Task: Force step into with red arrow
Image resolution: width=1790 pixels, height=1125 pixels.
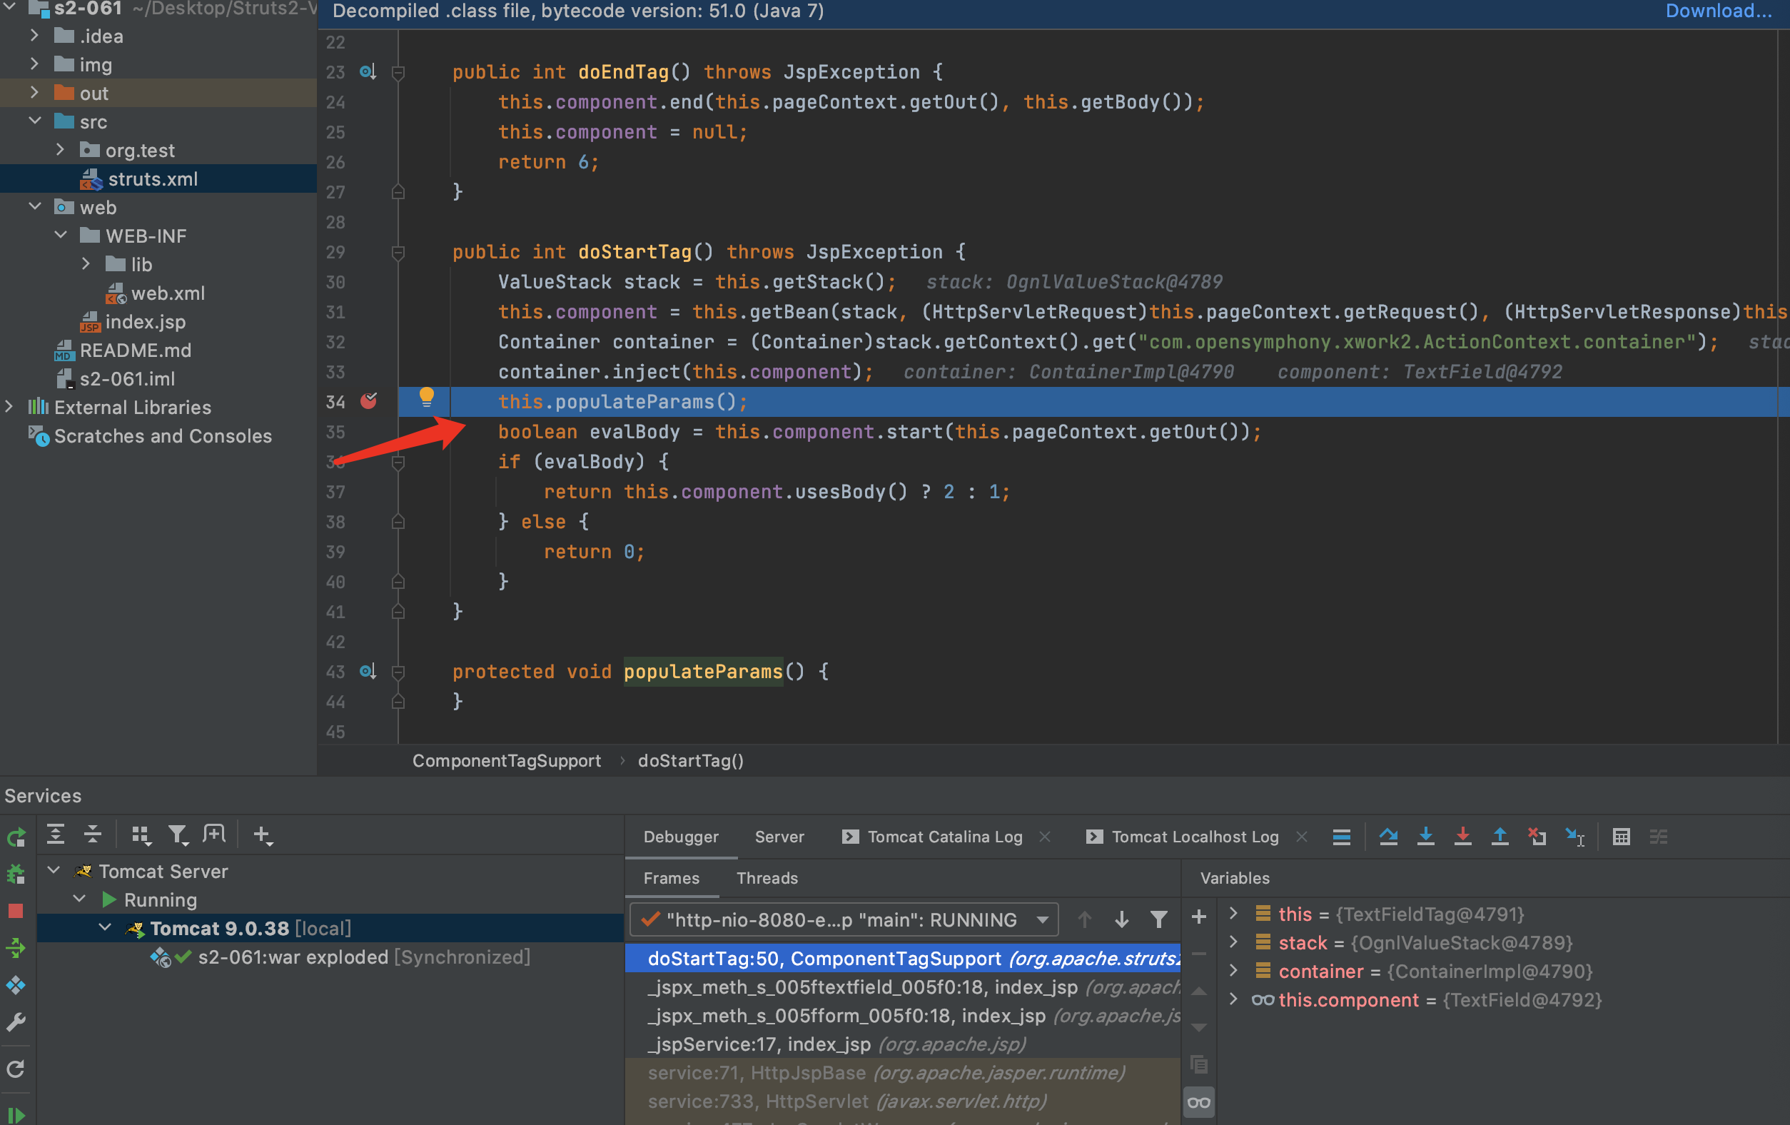Action: point(1462,837)
